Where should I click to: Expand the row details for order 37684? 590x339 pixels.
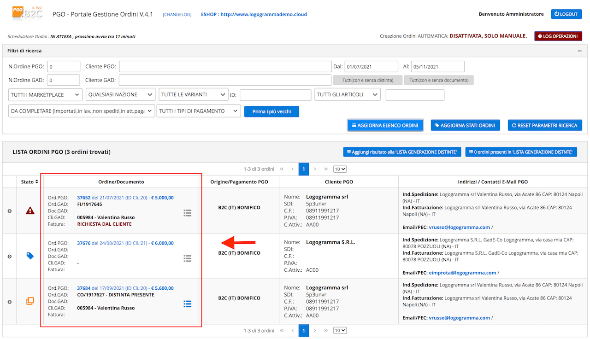(x=9, y=302)
